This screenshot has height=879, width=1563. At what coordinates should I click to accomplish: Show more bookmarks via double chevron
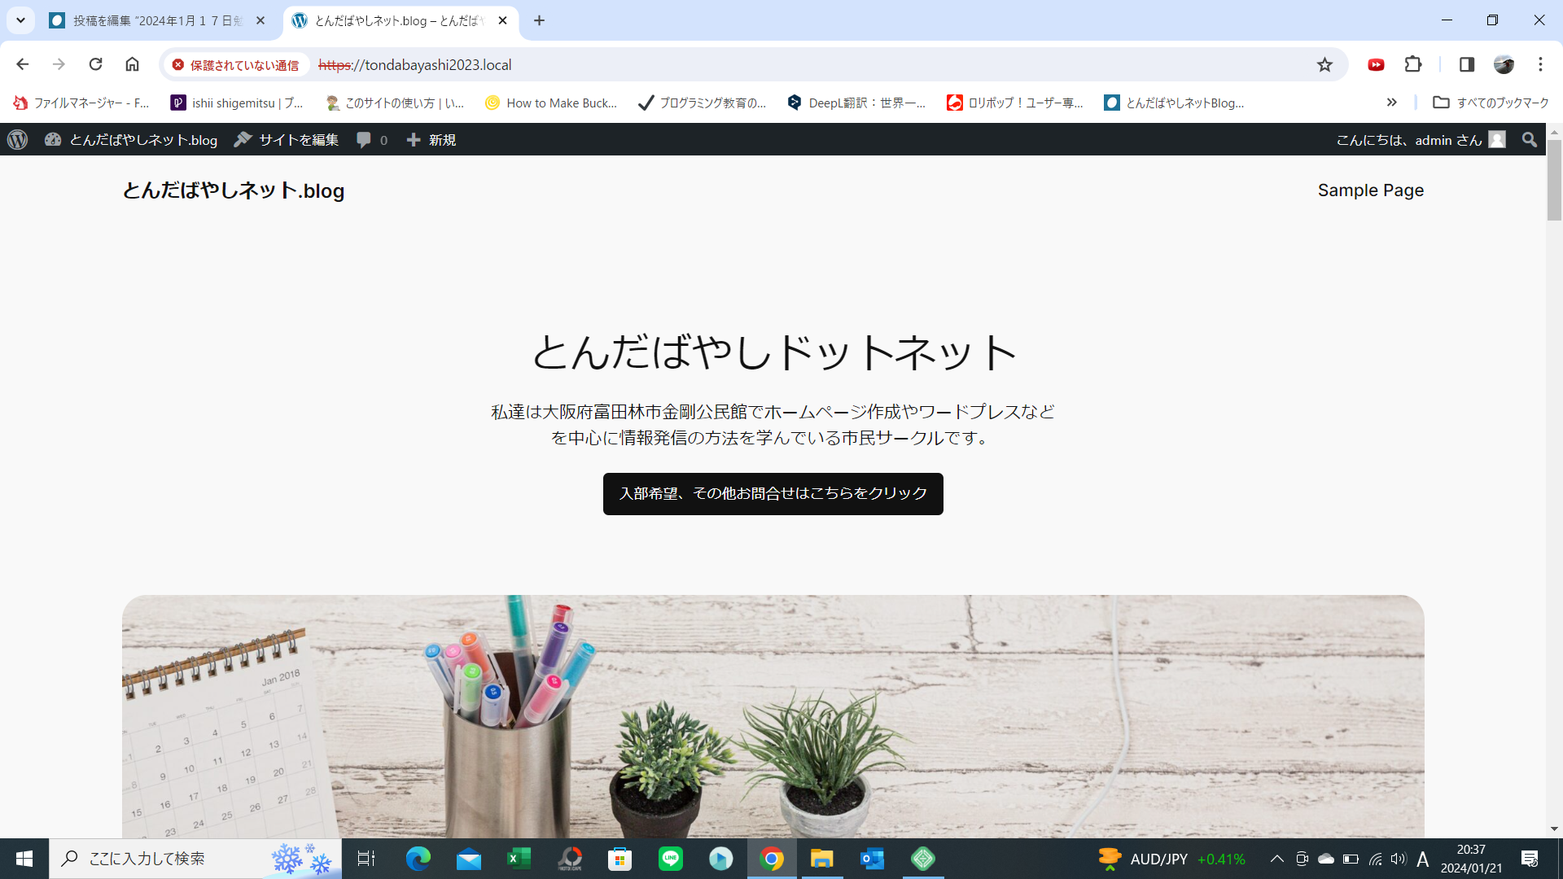[1391, 103]
